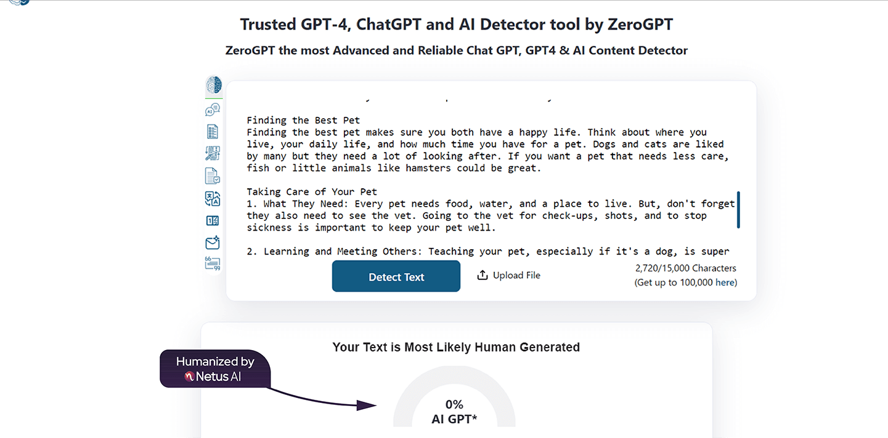Click the AI email envelope icon
Screen dimensions: 888x438
pyautogui.click(x=213, y=243)
